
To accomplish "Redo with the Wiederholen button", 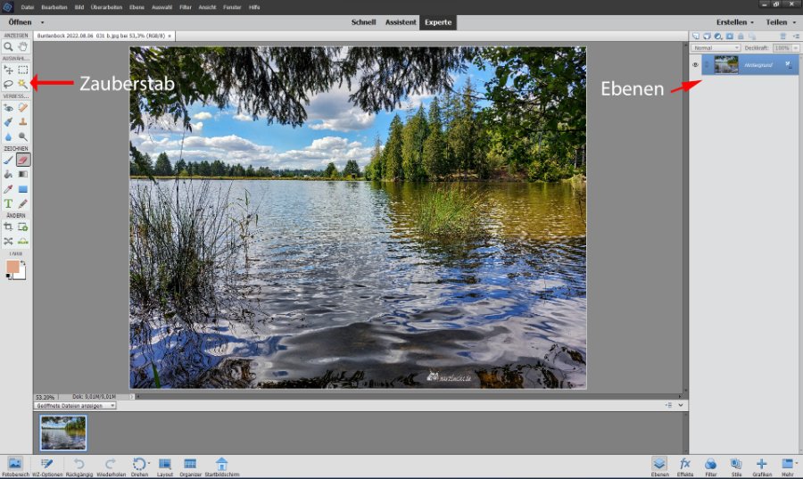I will [111, 467].
